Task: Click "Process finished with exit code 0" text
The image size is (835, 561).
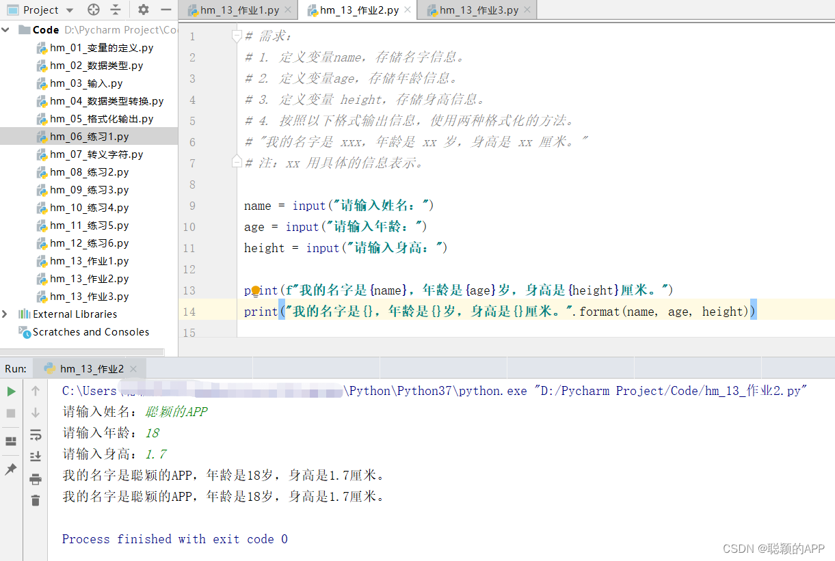Action: 175,539
